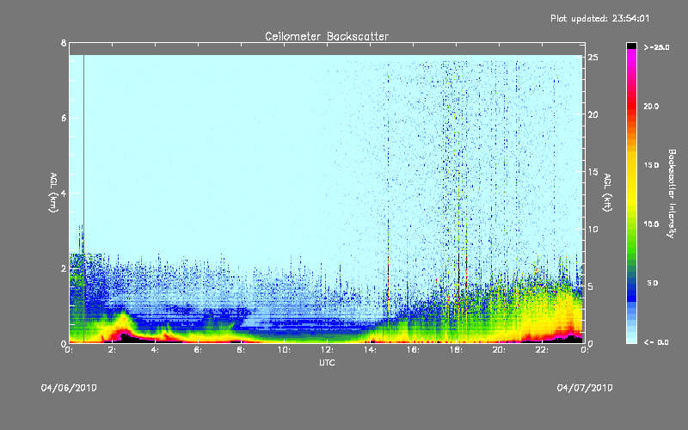
Task: Click the 15 tick on the kft axis
Action: coord(593,172)
